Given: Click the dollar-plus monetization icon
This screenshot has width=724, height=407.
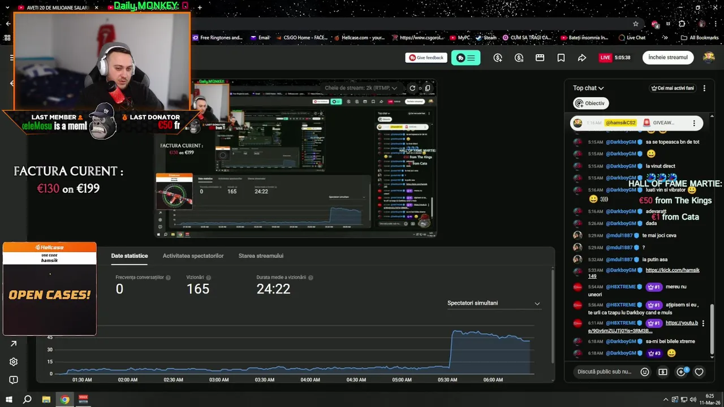Looking at the screenshot, I should 498,58.
